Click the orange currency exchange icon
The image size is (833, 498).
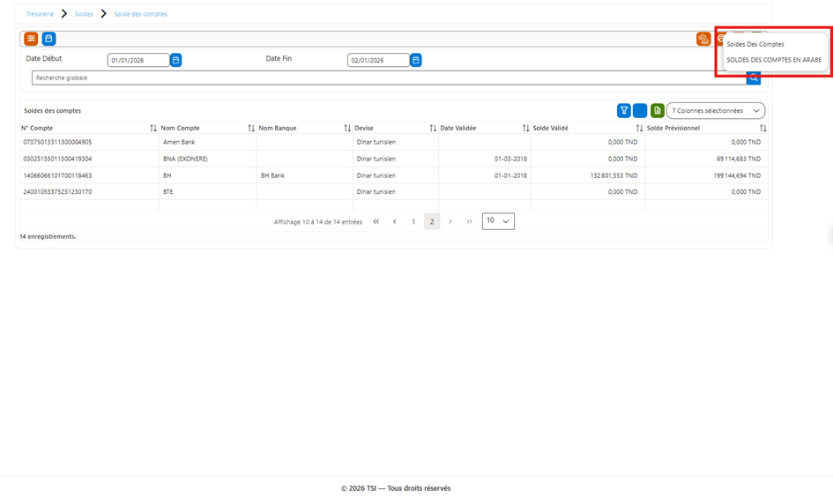(x=703, y=39)
